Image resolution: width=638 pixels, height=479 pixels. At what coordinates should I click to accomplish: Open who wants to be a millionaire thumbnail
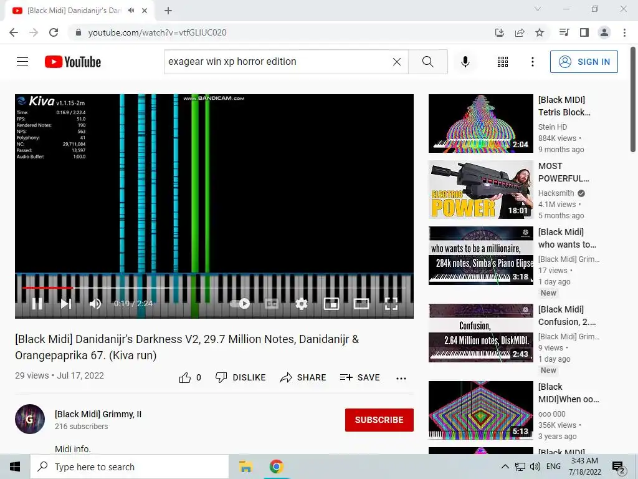point(480,255)
